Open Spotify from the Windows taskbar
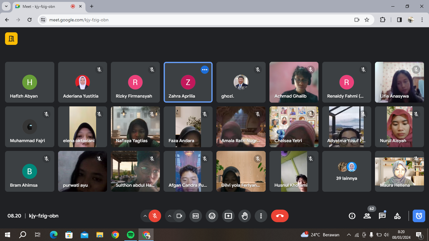 pos(131,235)
